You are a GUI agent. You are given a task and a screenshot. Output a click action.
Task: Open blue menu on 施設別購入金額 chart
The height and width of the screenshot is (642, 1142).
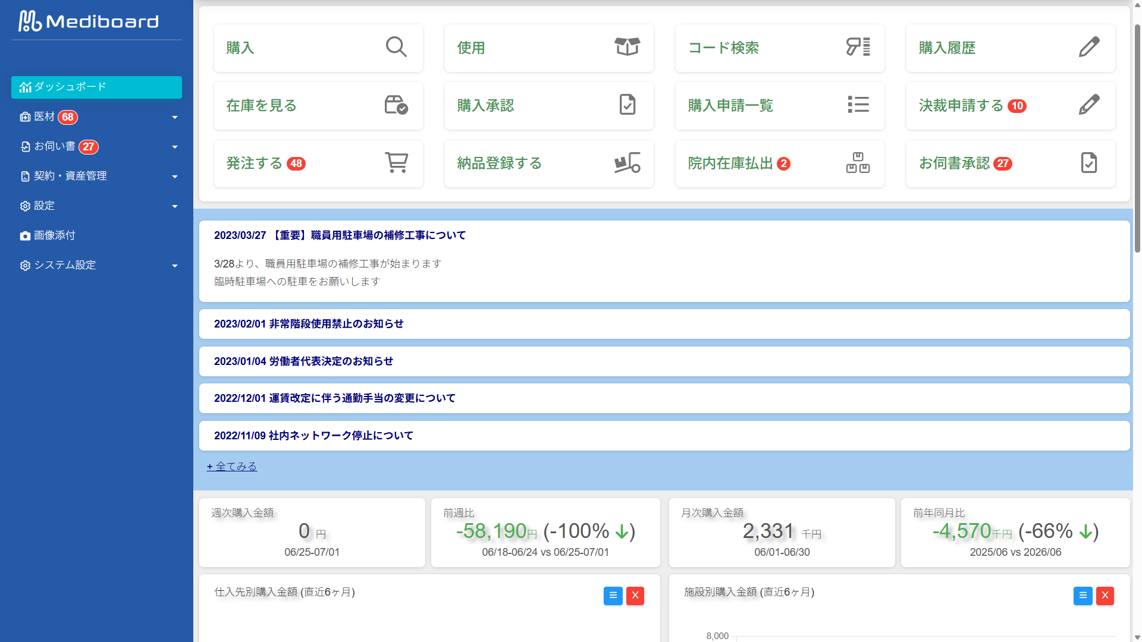(1083, 596)
